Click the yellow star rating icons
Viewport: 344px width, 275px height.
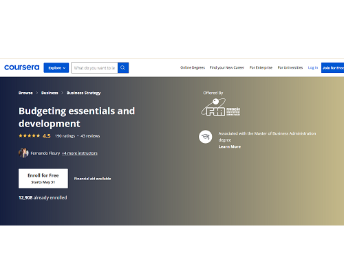tap(30, 135)
